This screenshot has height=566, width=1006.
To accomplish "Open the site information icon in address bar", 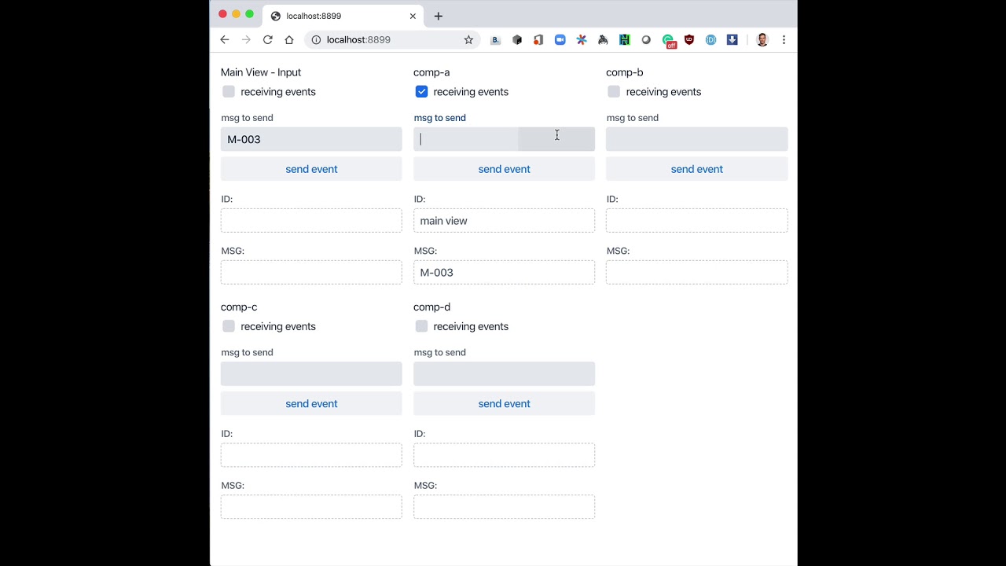I will (x=316, y=39).
